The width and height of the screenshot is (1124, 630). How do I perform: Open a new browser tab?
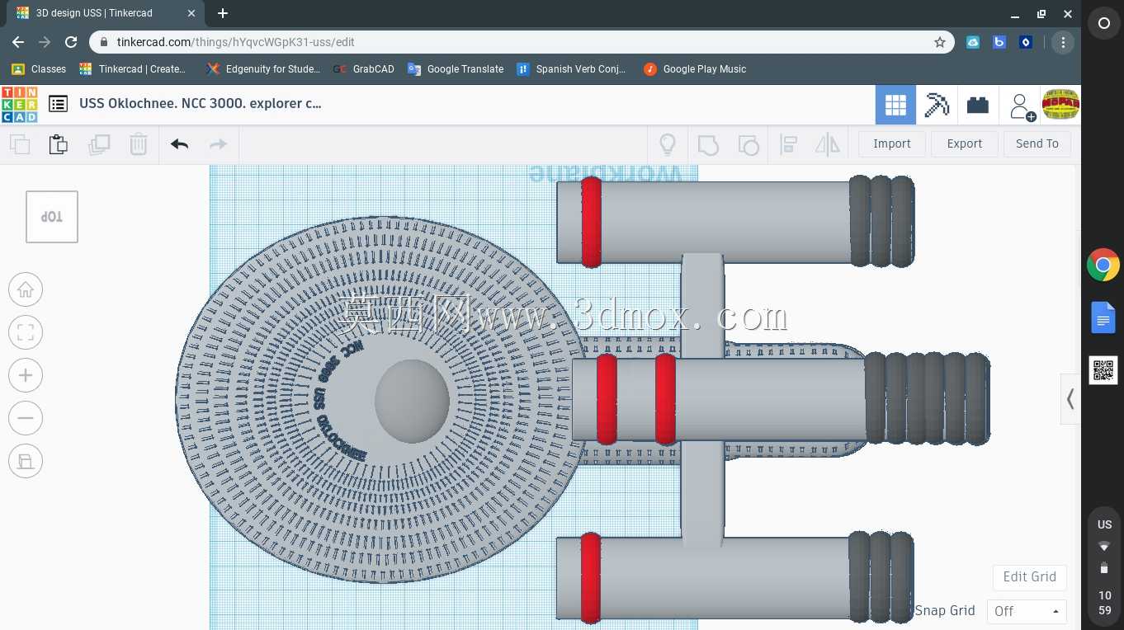click(223, 14)
